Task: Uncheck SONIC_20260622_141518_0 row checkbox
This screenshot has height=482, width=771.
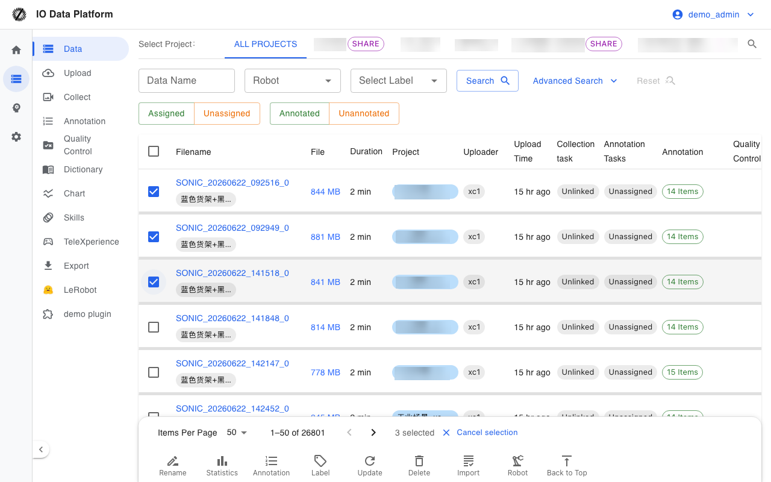Action: pyautogui.click(x=154, y=282)
